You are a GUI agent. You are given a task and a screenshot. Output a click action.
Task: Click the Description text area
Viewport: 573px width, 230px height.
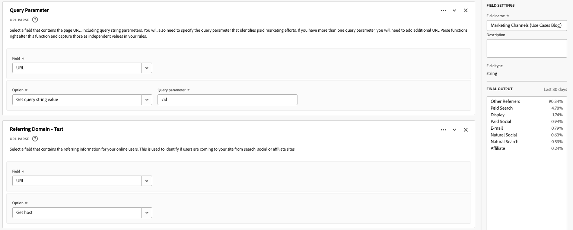[526, 48]
